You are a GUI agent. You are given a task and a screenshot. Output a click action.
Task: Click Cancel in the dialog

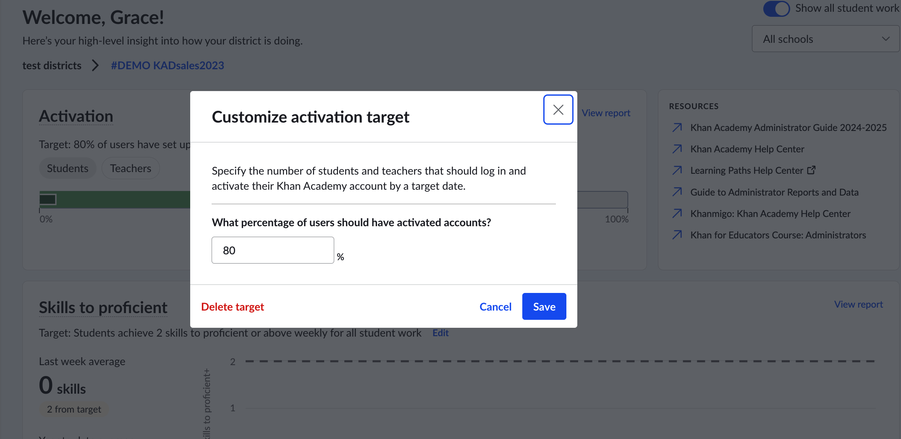click(495, 307)
